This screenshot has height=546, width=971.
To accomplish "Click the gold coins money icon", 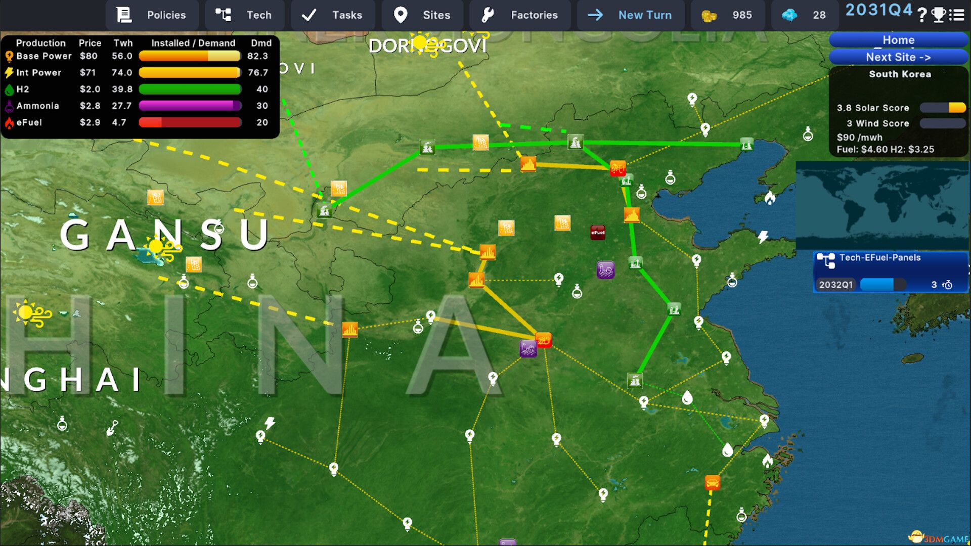I will coord(709,16).
